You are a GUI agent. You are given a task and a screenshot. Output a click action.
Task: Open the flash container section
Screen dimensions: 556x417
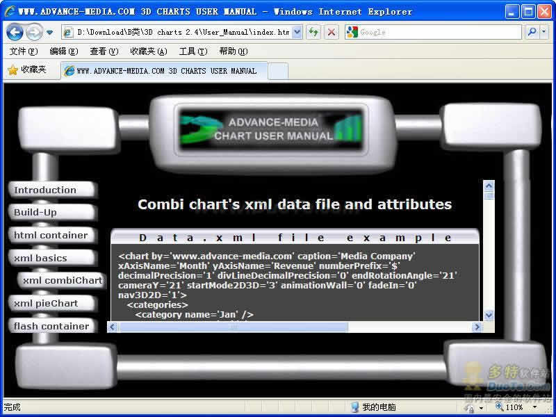[51, 326]
